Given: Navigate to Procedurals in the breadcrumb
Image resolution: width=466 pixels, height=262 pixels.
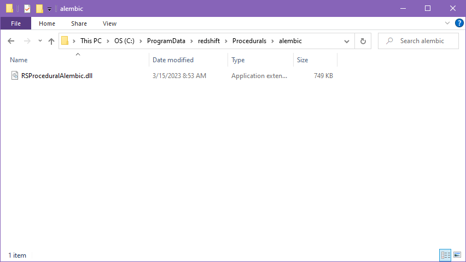Looking at the screenshot, I should pyautogui.click(x=249, y=41).
